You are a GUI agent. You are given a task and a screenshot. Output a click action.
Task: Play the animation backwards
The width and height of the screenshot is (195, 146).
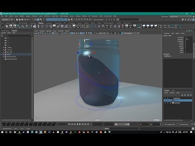[x=77, y=124]
